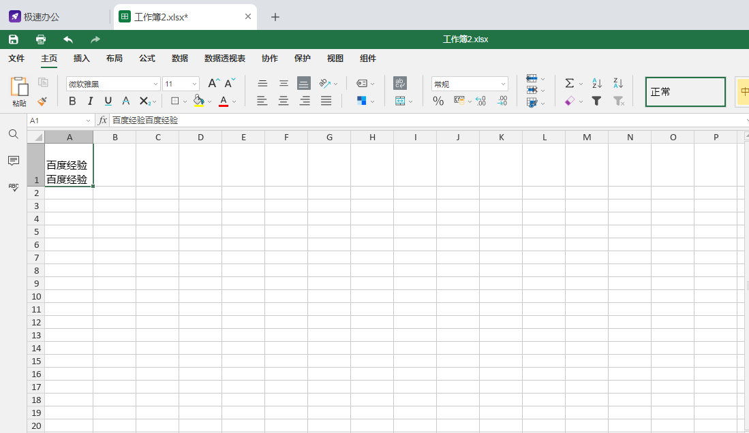Switch to the 插入 tab
The image size is (749, 433).
point(81,59)
